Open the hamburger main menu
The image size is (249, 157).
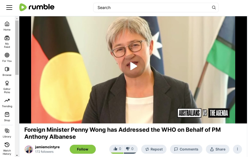coord(9,8)
